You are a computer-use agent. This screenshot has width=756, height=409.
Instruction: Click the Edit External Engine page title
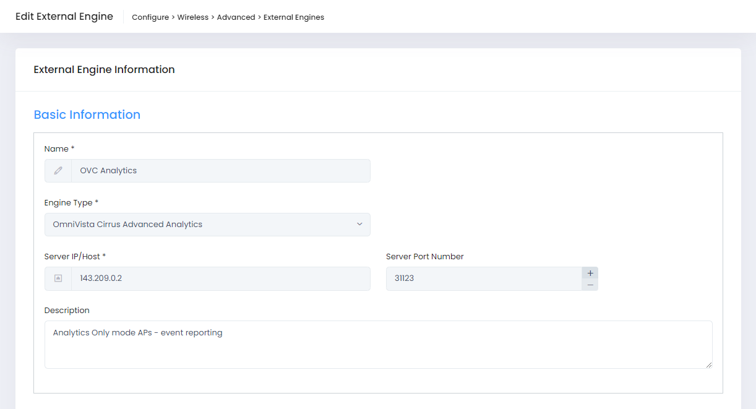tap(64, 17)
